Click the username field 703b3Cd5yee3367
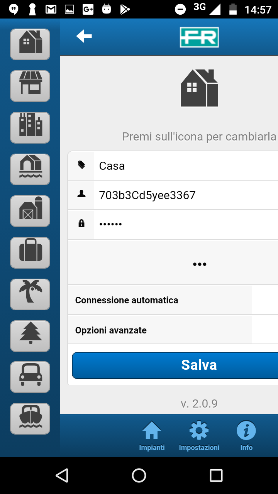Screen dimensions: 278x494 pos(185,195)
